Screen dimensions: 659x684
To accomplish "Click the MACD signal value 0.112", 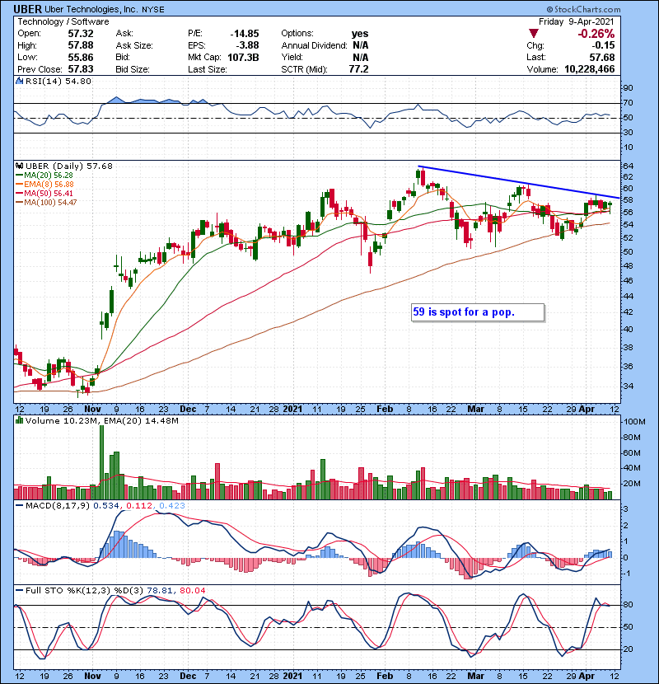I will [139, 506].
